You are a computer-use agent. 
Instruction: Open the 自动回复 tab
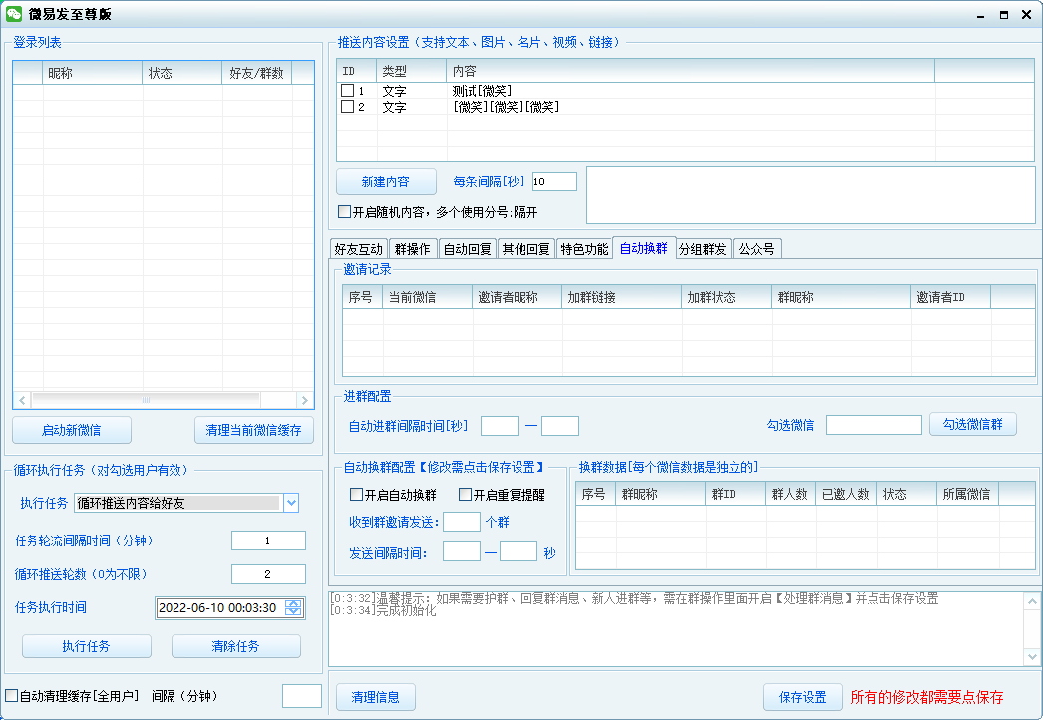click(467, 249)
